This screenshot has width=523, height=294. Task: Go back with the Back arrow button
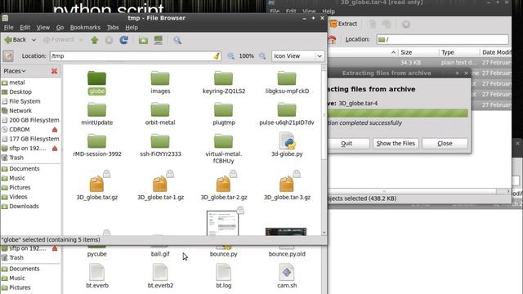pos(15,40)
